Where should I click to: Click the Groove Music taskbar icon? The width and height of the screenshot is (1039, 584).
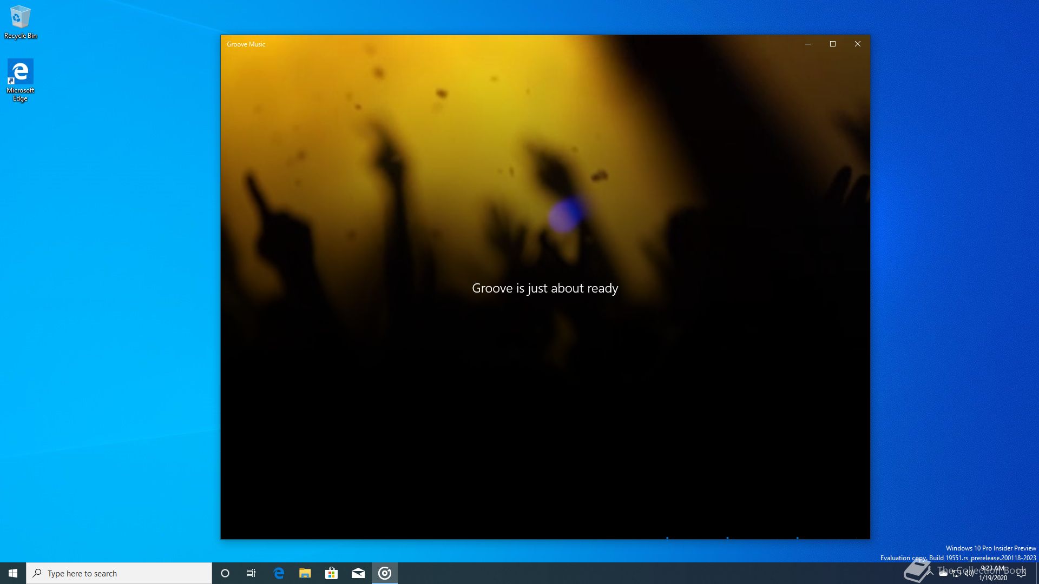click(385, 573)
